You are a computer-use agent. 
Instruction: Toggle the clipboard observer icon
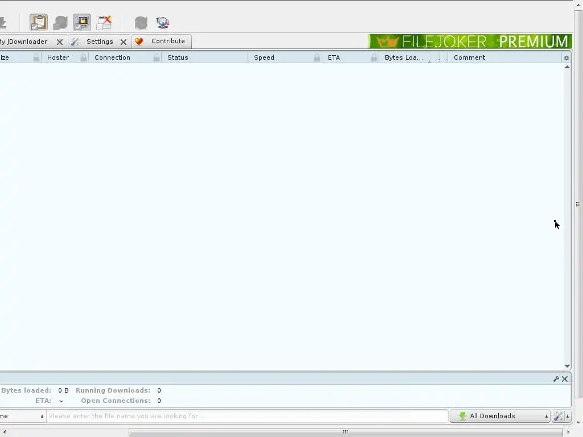coord(39,23)
